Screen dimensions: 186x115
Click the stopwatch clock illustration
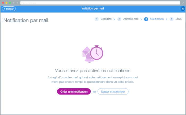[96, 52]
